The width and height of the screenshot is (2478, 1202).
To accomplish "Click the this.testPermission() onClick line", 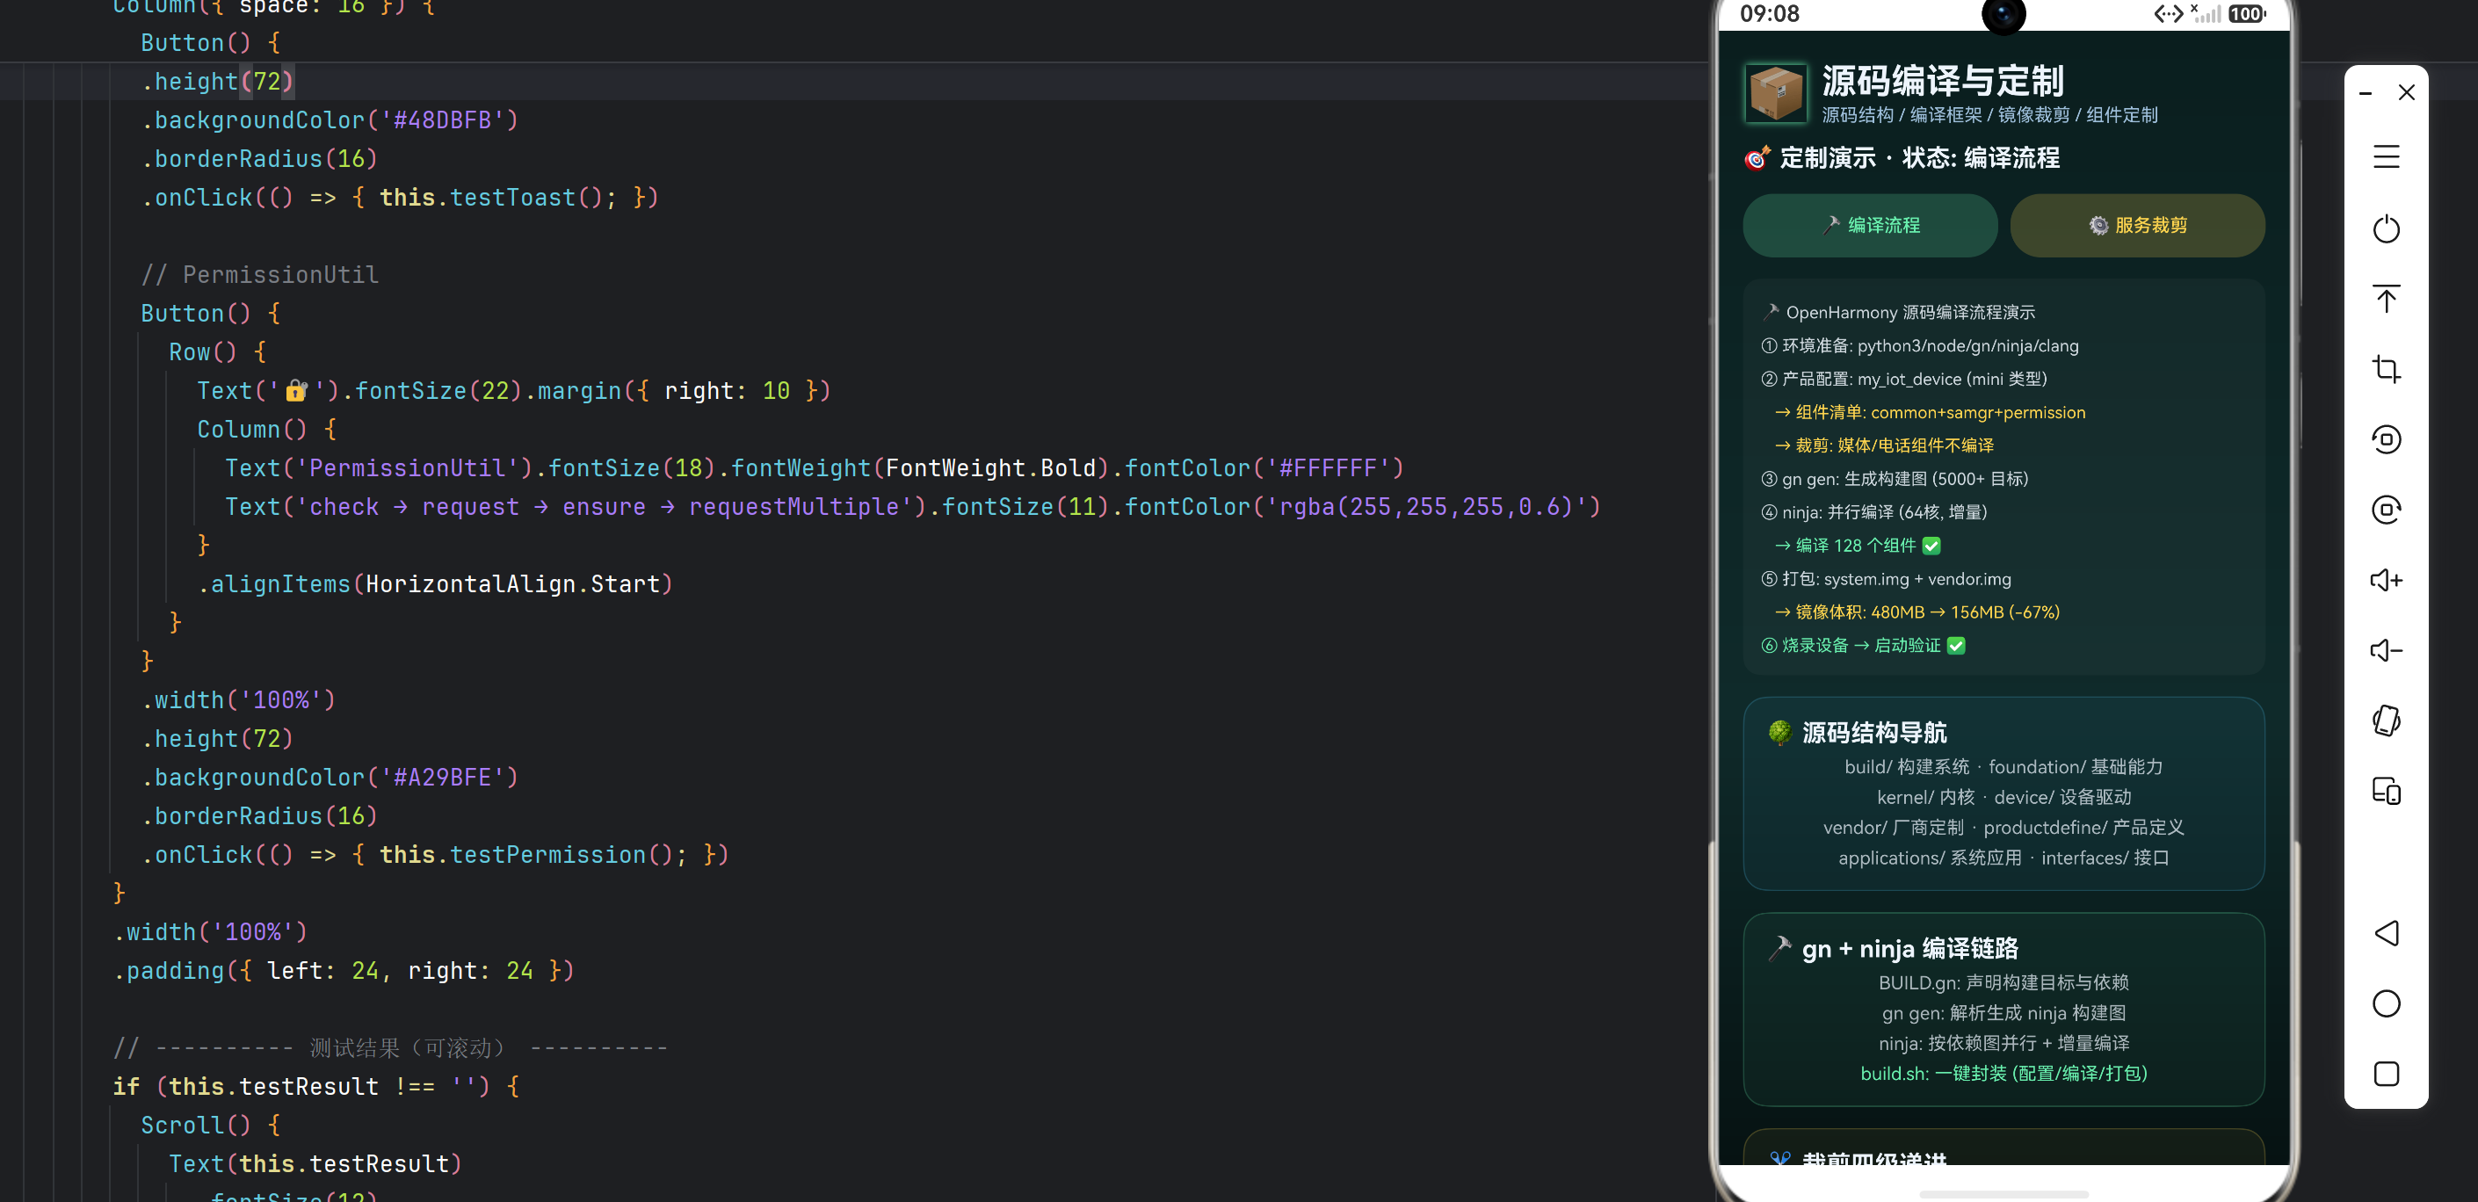I will click(x=435, y=855).
